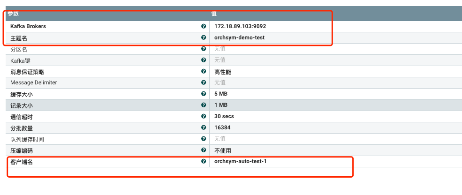This screenshot has height=195, width=462.
Task: Select the orchsym-demo-test topic name value
Action: pyautogui.click(x=239, y=37)
